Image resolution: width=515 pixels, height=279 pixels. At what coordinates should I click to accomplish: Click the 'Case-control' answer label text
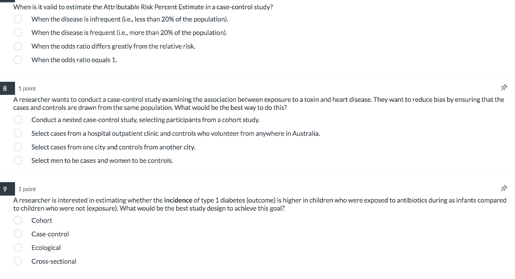50,234
